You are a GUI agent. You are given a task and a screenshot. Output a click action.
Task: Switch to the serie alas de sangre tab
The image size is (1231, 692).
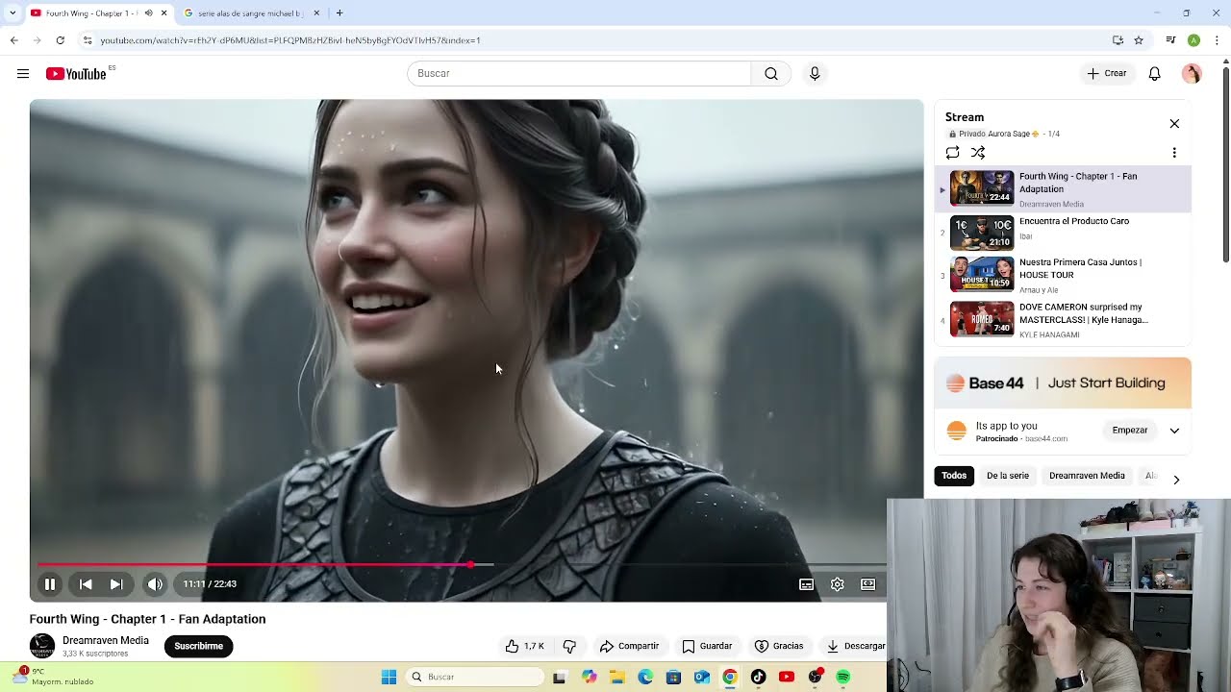click(250, 13)
